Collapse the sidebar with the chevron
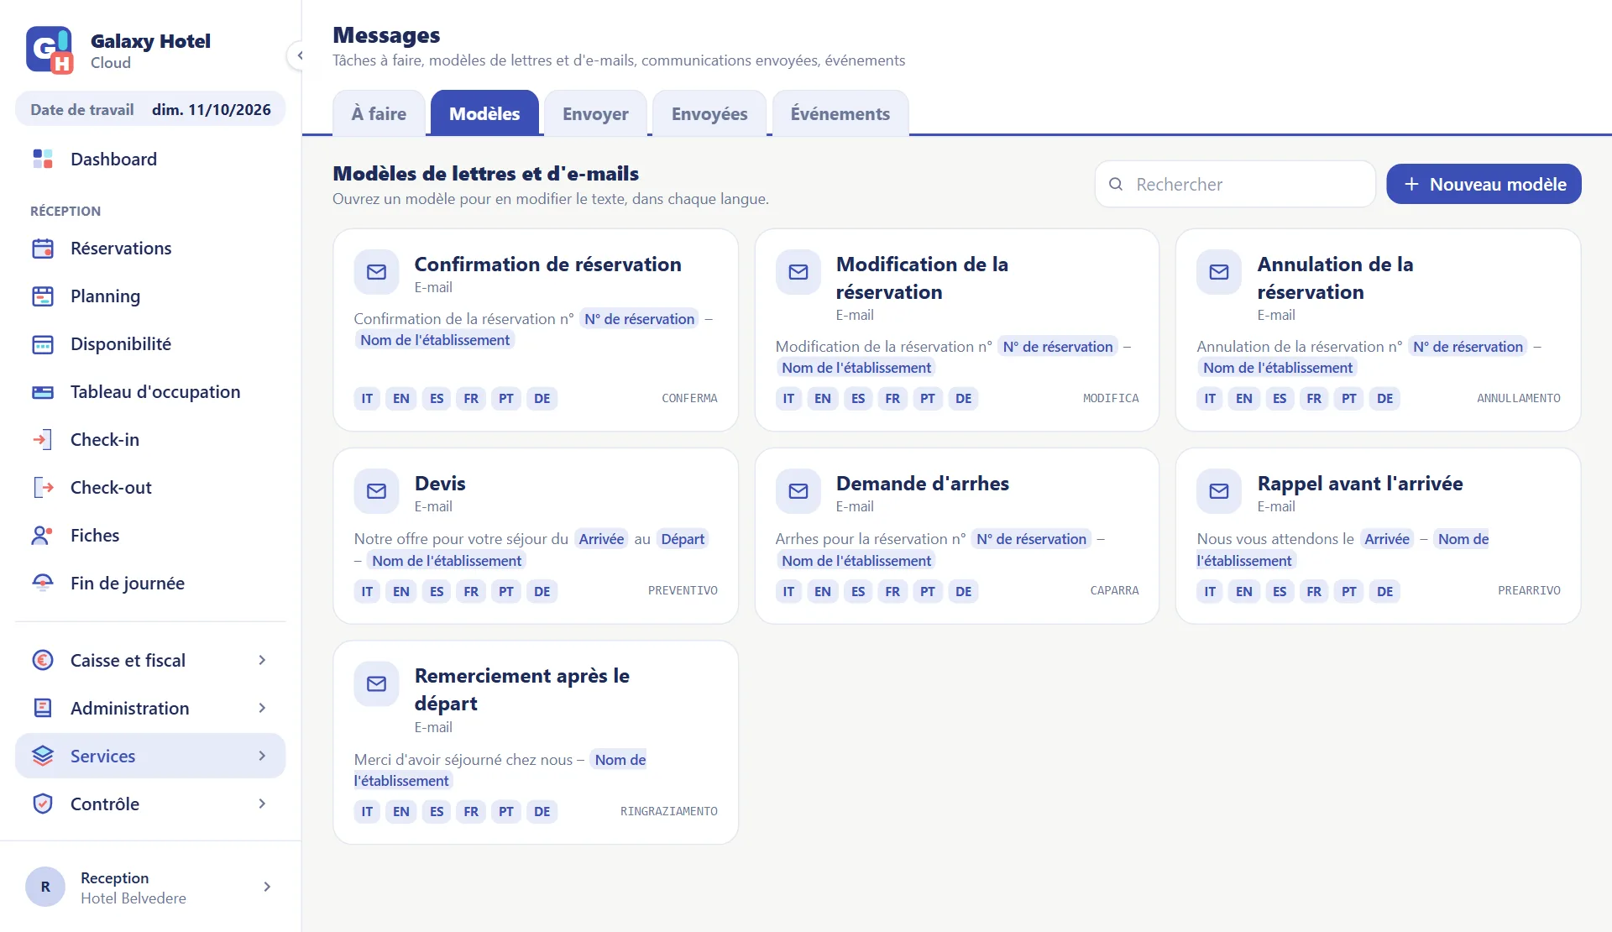 (x=299, y=55)
